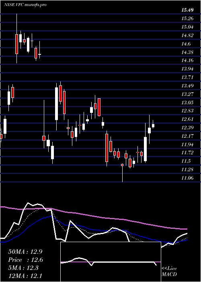Select the 15.48 top price label
This screenshot has width=201, height=282.
coord(187,10)
